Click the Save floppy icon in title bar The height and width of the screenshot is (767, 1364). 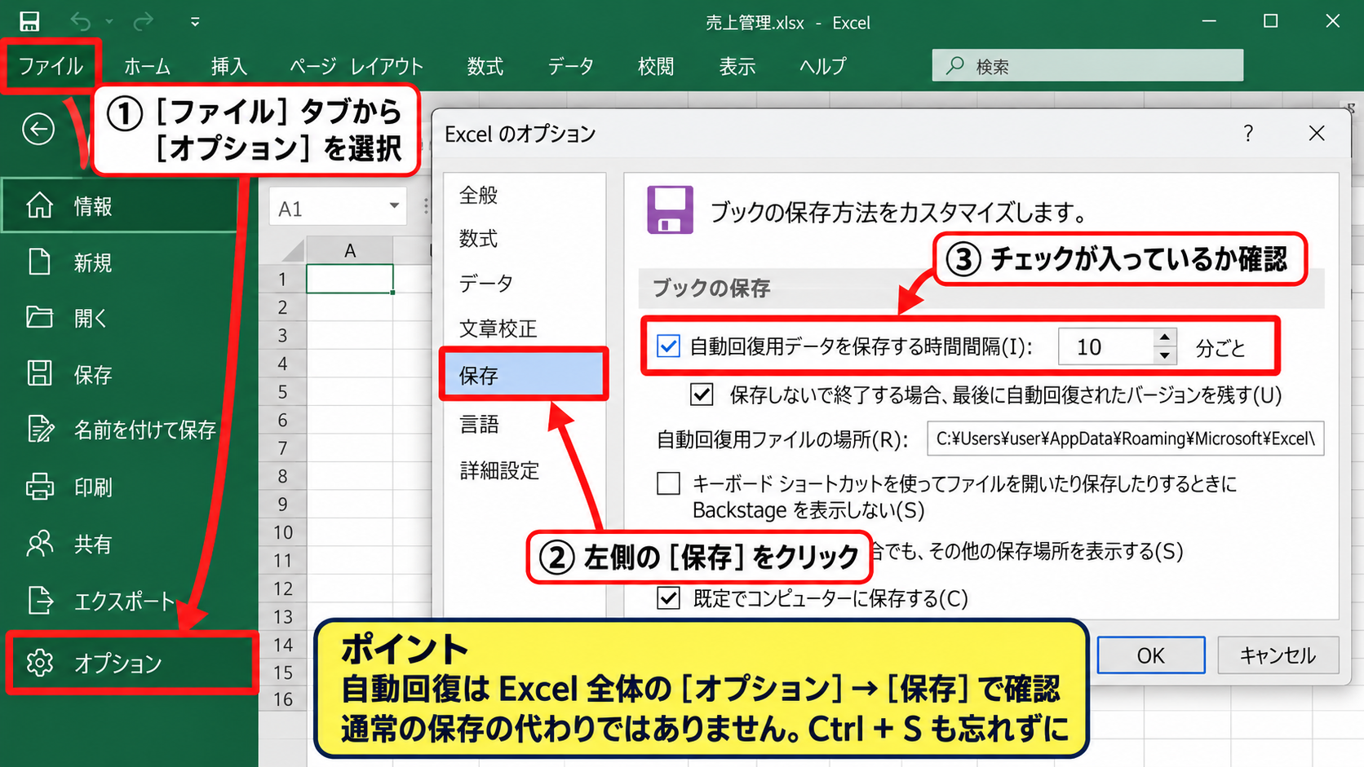tap(29, 21)
